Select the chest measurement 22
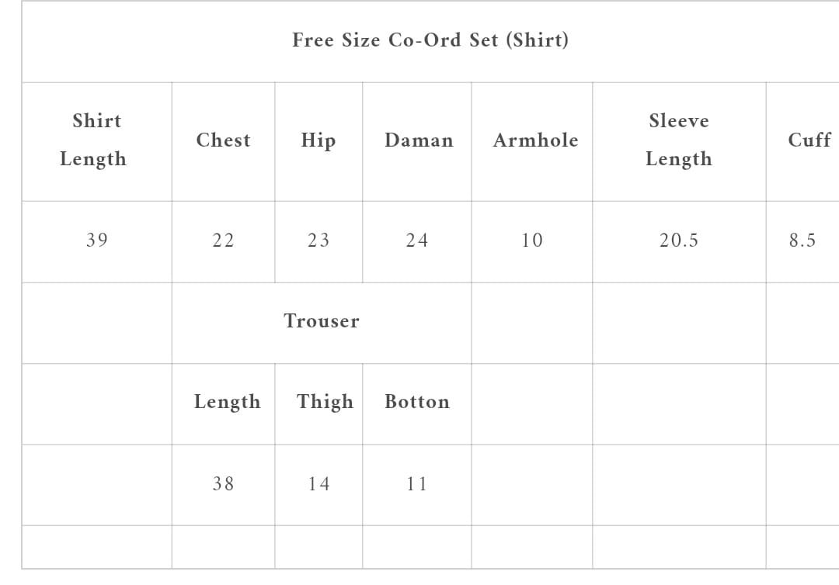Viewport: 839px width, 585px height. (223, 241)
